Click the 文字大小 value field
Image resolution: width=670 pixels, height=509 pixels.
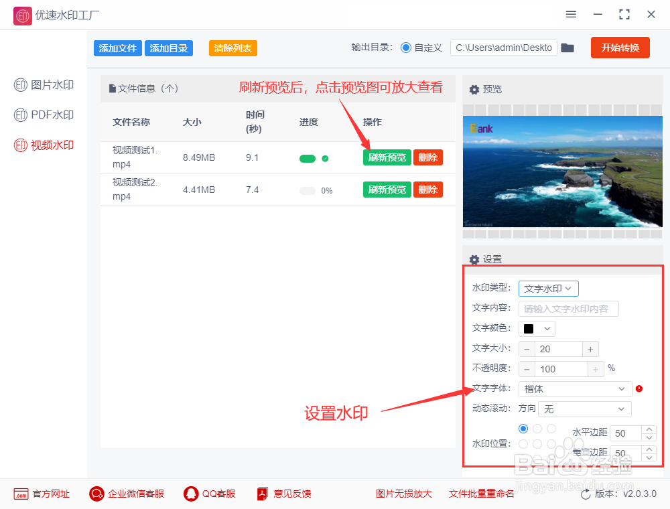[558, 350]
